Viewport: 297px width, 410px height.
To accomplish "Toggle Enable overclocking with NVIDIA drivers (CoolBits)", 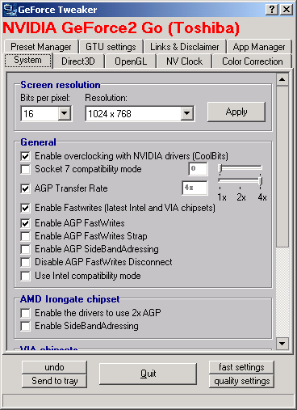I will pos(25,156).
